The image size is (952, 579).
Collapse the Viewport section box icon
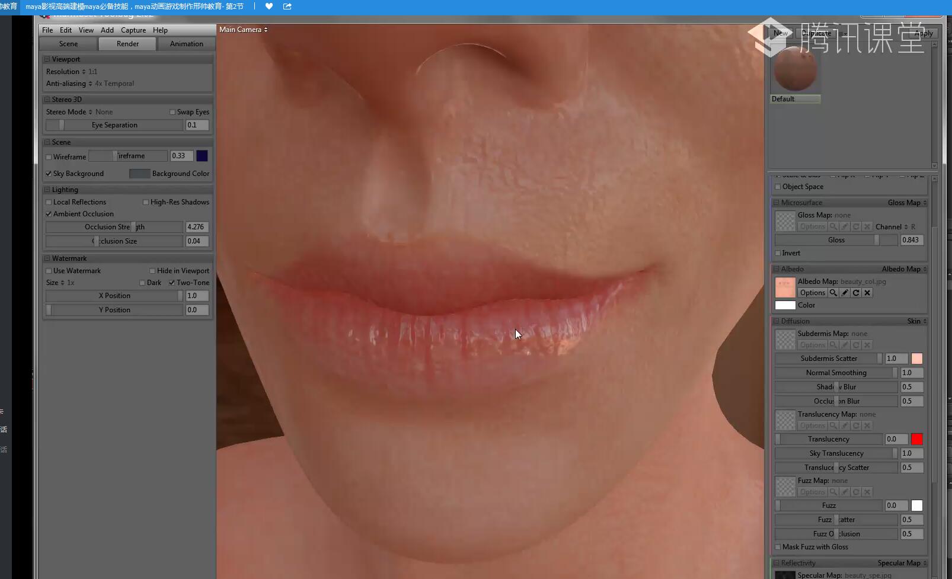pos(47,59)
